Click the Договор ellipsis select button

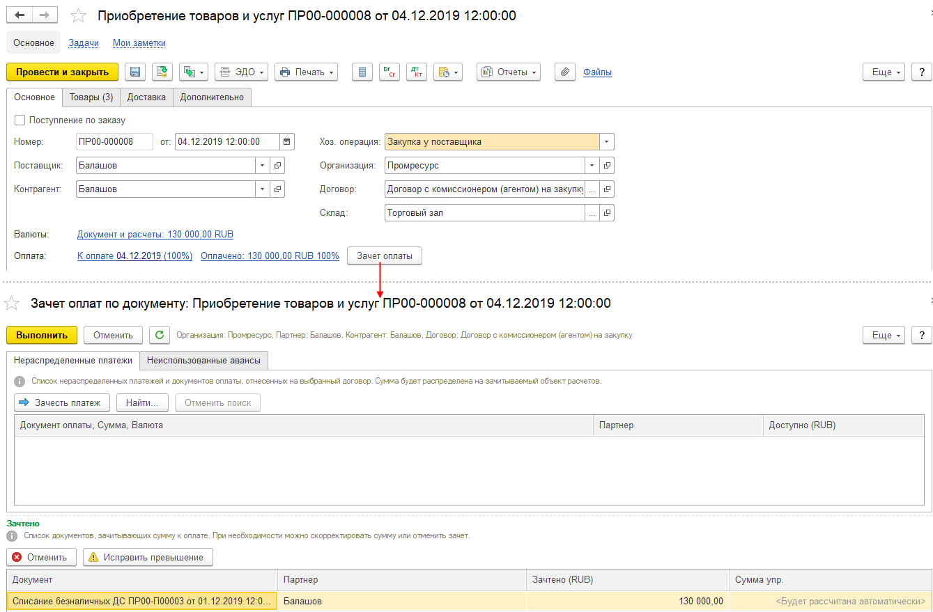(592, 189)
